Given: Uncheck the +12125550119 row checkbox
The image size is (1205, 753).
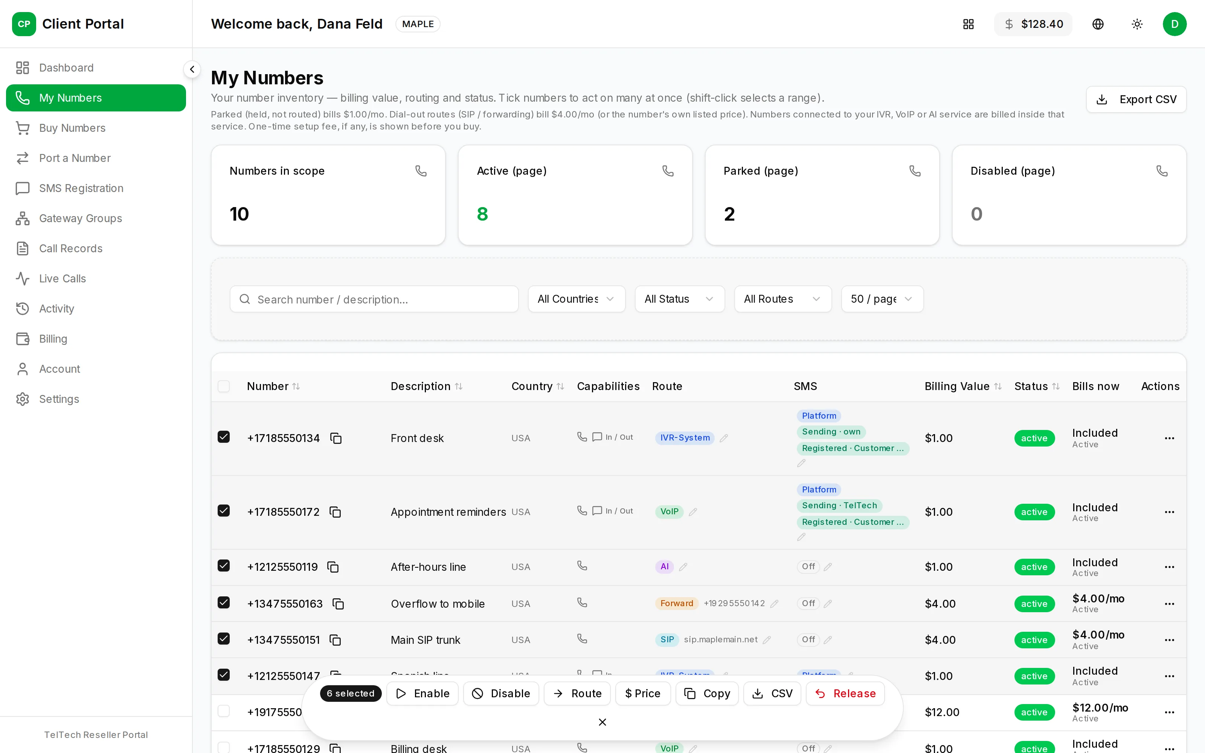Looking at the screenshot, I should [x=224, y=566].
